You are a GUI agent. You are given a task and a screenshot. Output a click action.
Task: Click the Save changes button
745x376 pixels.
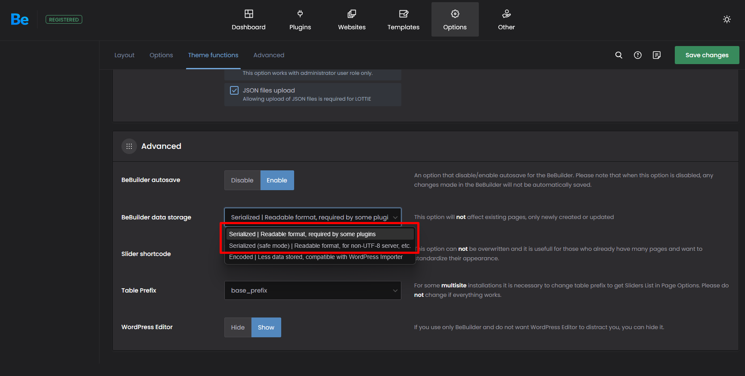(707, 55)
